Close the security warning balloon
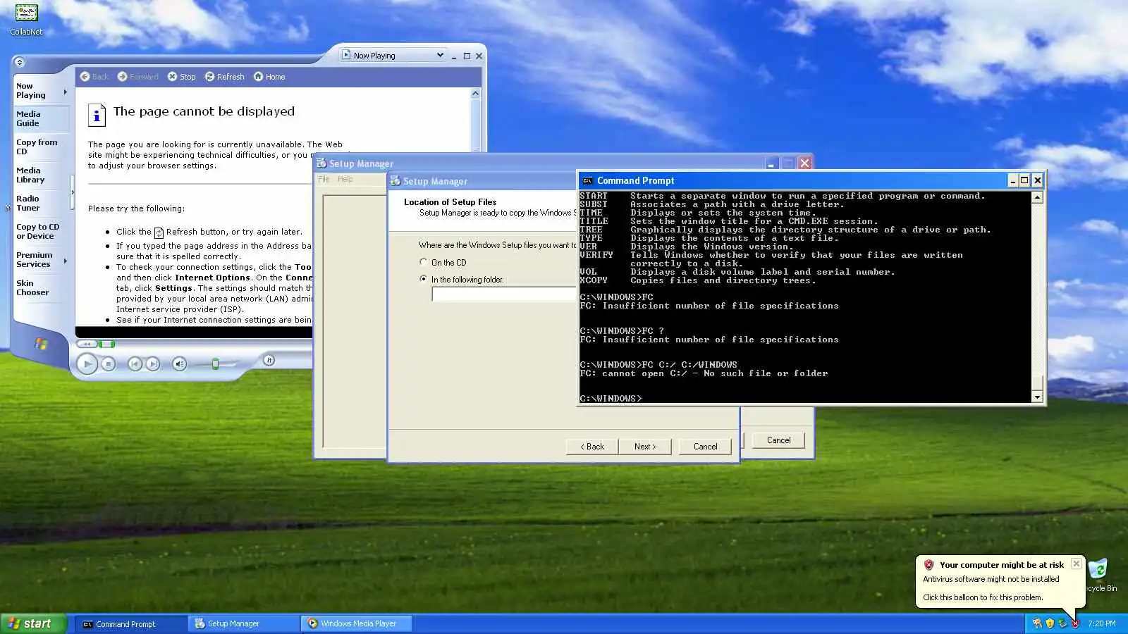The height and width of the screenshot is (634, 1128). coord(1076,564)
